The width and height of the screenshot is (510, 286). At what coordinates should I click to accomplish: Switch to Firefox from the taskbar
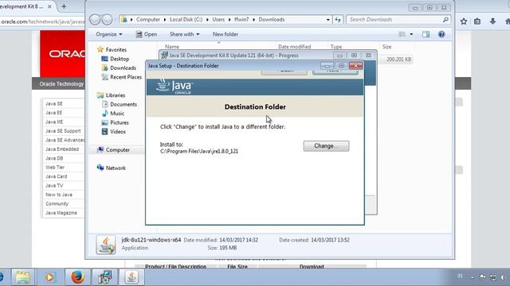(x=77, y=277)
